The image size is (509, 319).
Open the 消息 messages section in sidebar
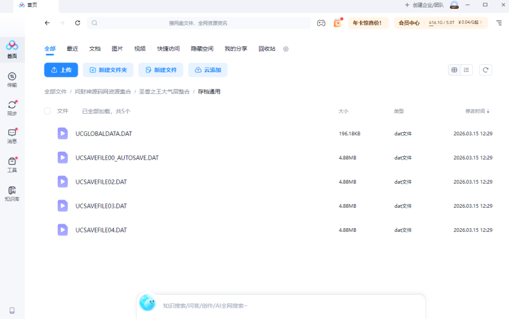click(x=12, y=136)
